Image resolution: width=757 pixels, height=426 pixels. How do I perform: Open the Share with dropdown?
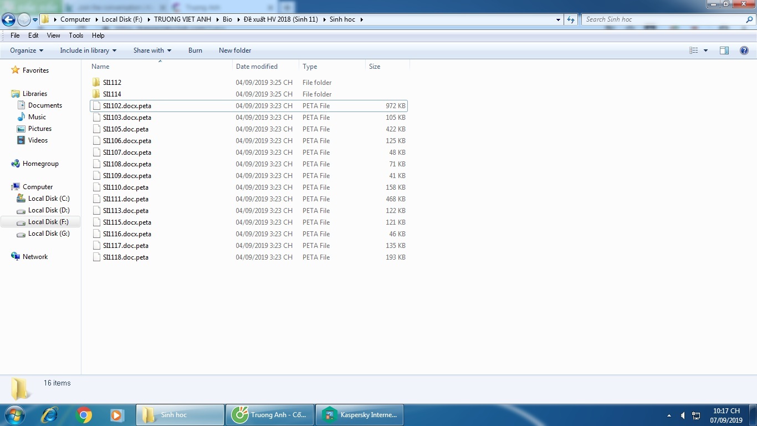(152, 50)
